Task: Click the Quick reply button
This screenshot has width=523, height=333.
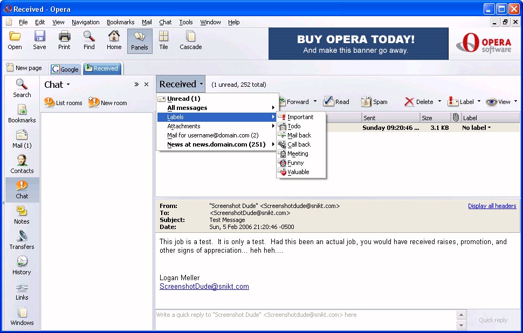Action: [493, 320]
